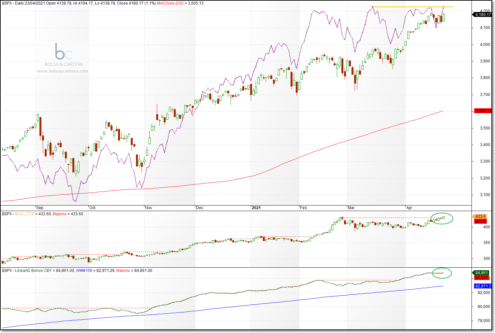Select the red MA(Close,210) legend label
Screen dimensions: 495x333
(x=170, y=3)
